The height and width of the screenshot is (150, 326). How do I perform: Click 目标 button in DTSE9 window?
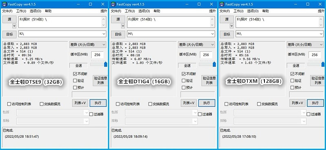point(9,34)
